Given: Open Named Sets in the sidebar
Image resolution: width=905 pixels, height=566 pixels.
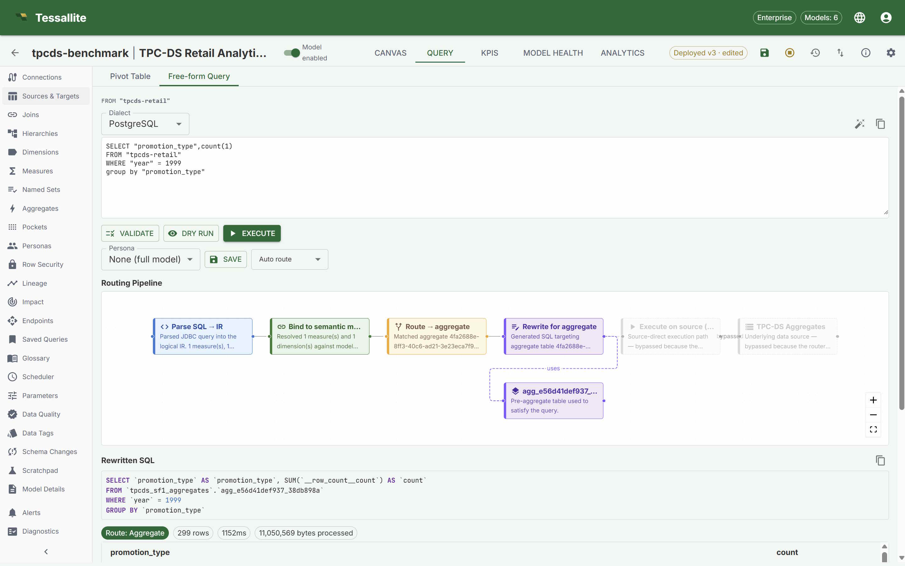Looking at the screenshot, I should coord(46,189).
